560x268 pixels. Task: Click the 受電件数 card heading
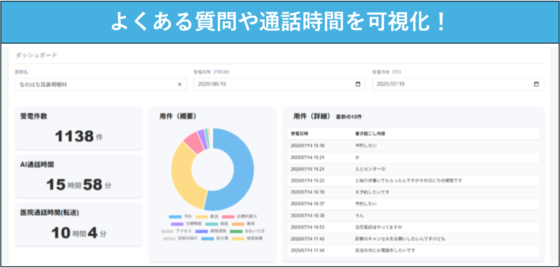pos(34,116)
